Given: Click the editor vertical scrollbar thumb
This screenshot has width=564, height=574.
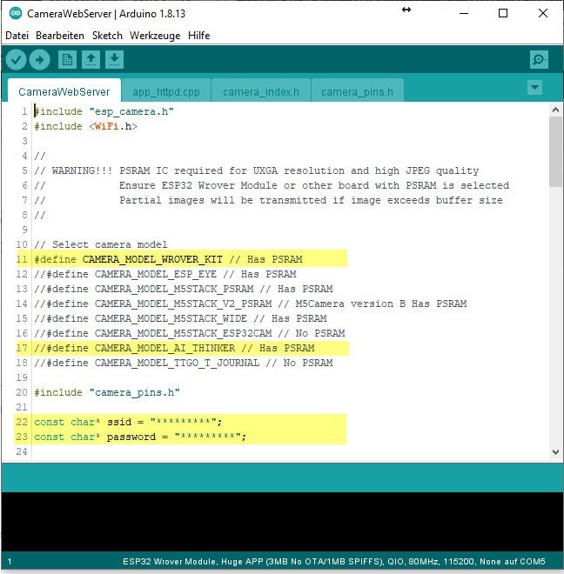Looking at the screenshot, I should tap(555, 152).
